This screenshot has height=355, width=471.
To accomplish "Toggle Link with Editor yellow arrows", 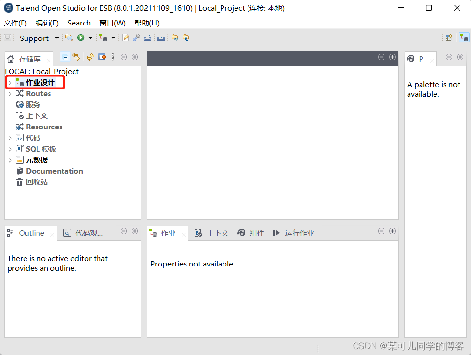I will (x=76, y=57).
